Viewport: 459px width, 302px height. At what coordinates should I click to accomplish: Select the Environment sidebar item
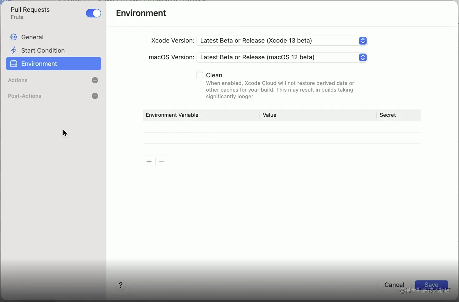click(54, 64)
